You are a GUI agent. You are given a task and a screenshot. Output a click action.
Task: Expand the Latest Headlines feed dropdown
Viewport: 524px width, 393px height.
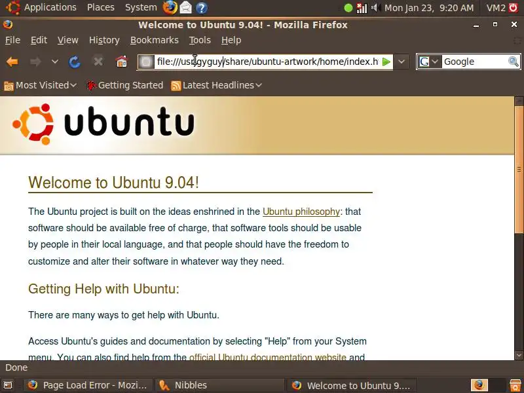(x=216, y=86)
